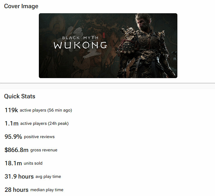Select the $866.8m gross revenue figure

coord(17,150)
